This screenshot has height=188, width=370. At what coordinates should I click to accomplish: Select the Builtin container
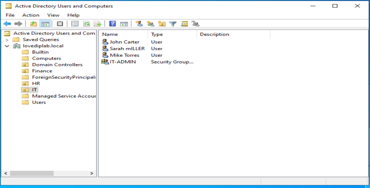click(x=40, y=52)
